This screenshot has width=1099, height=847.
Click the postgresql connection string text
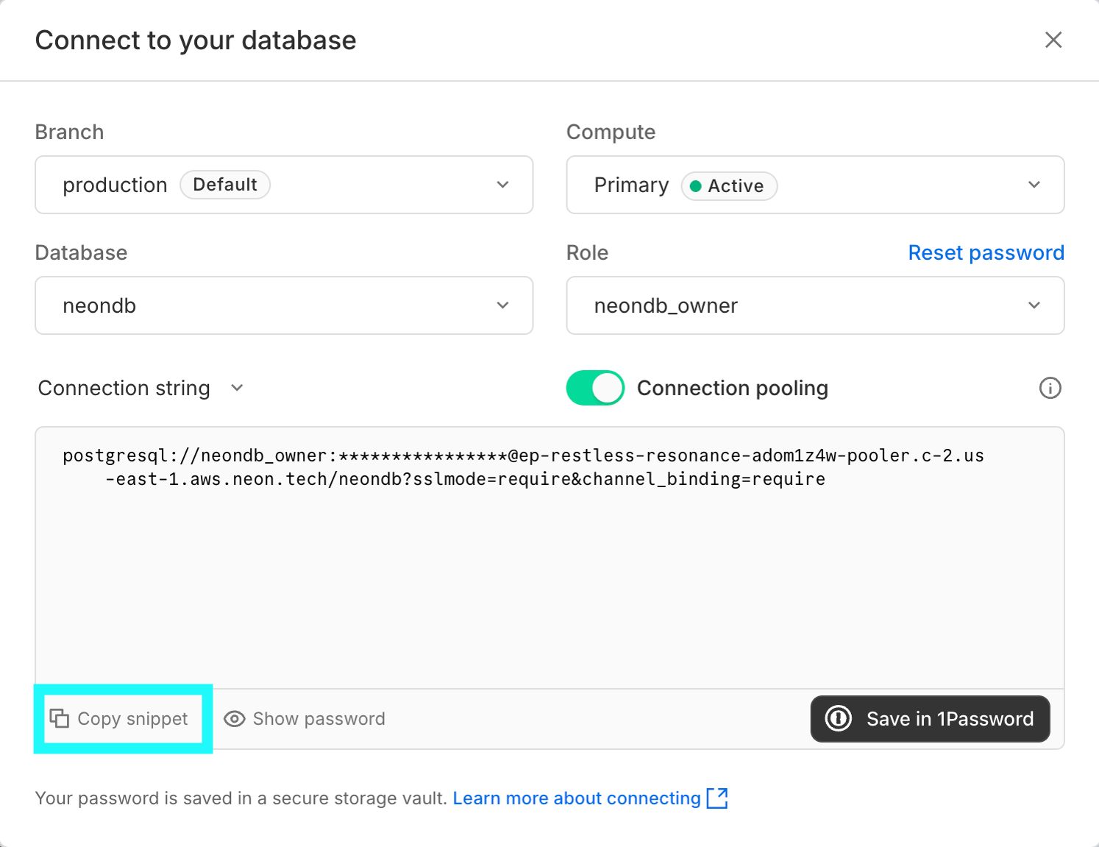click(x=523, y=467)
